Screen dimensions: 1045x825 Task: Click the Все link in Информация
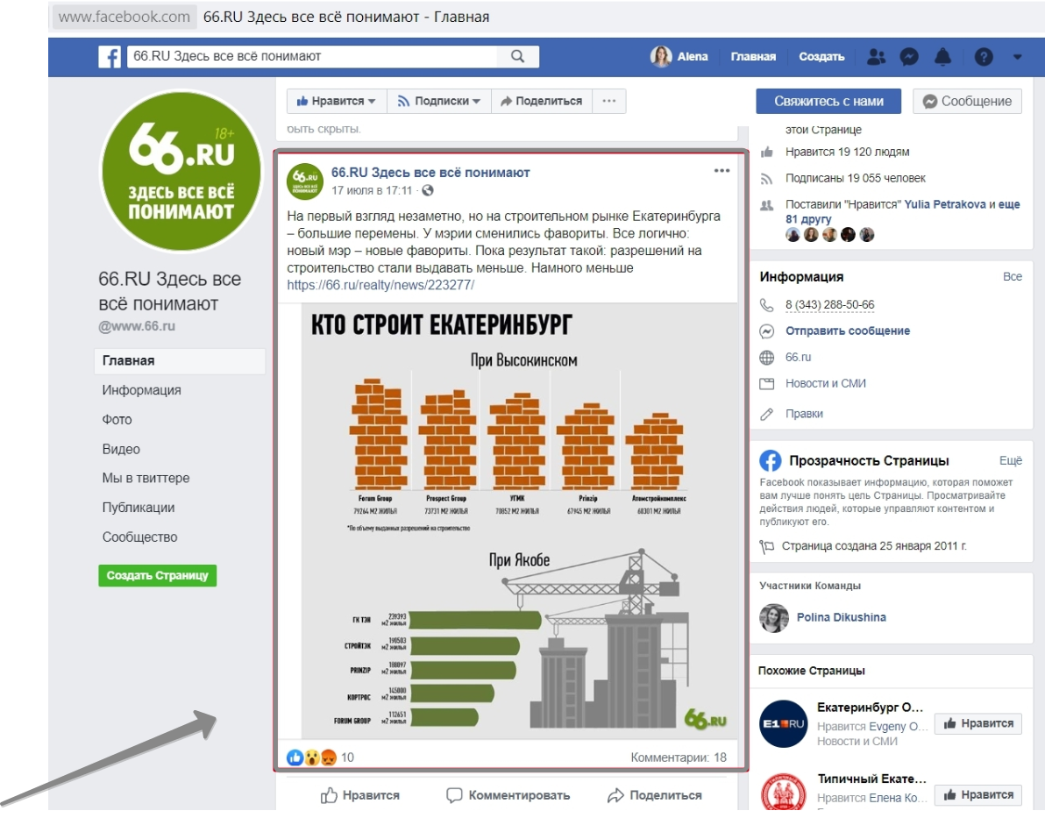(1012, 276)
